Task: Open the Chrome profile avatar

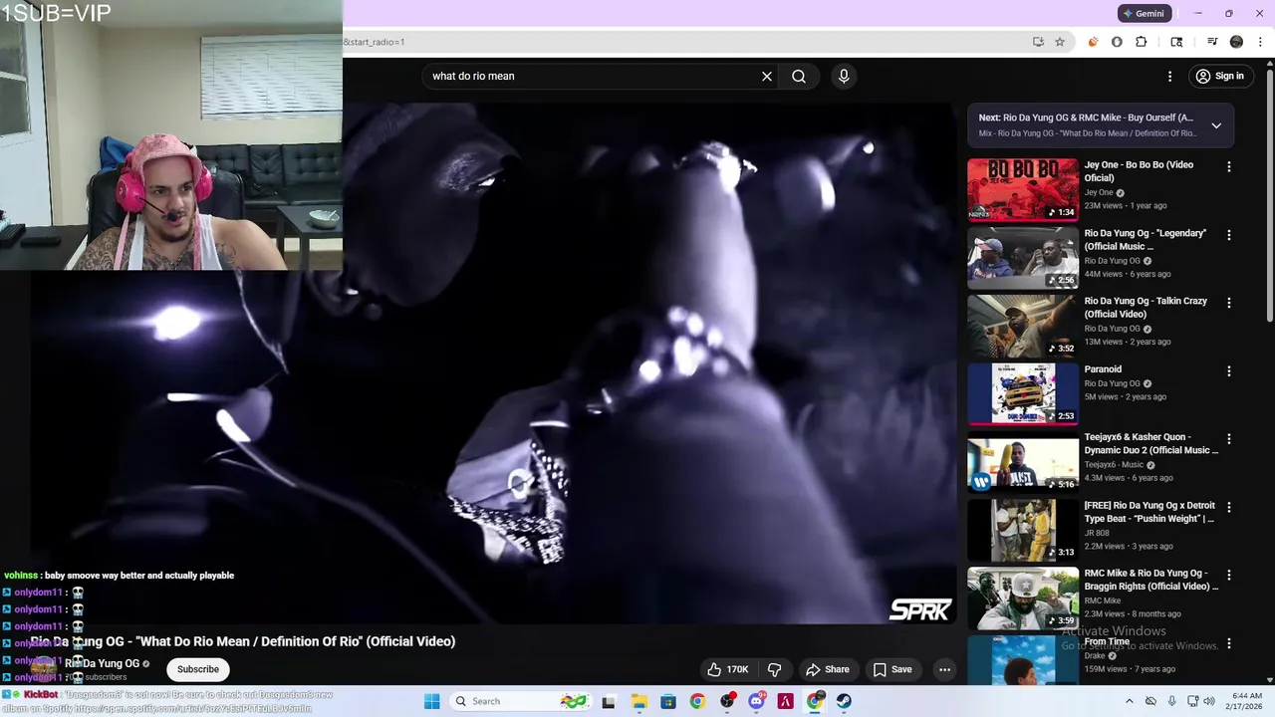Action: [x=1236, y=42]
